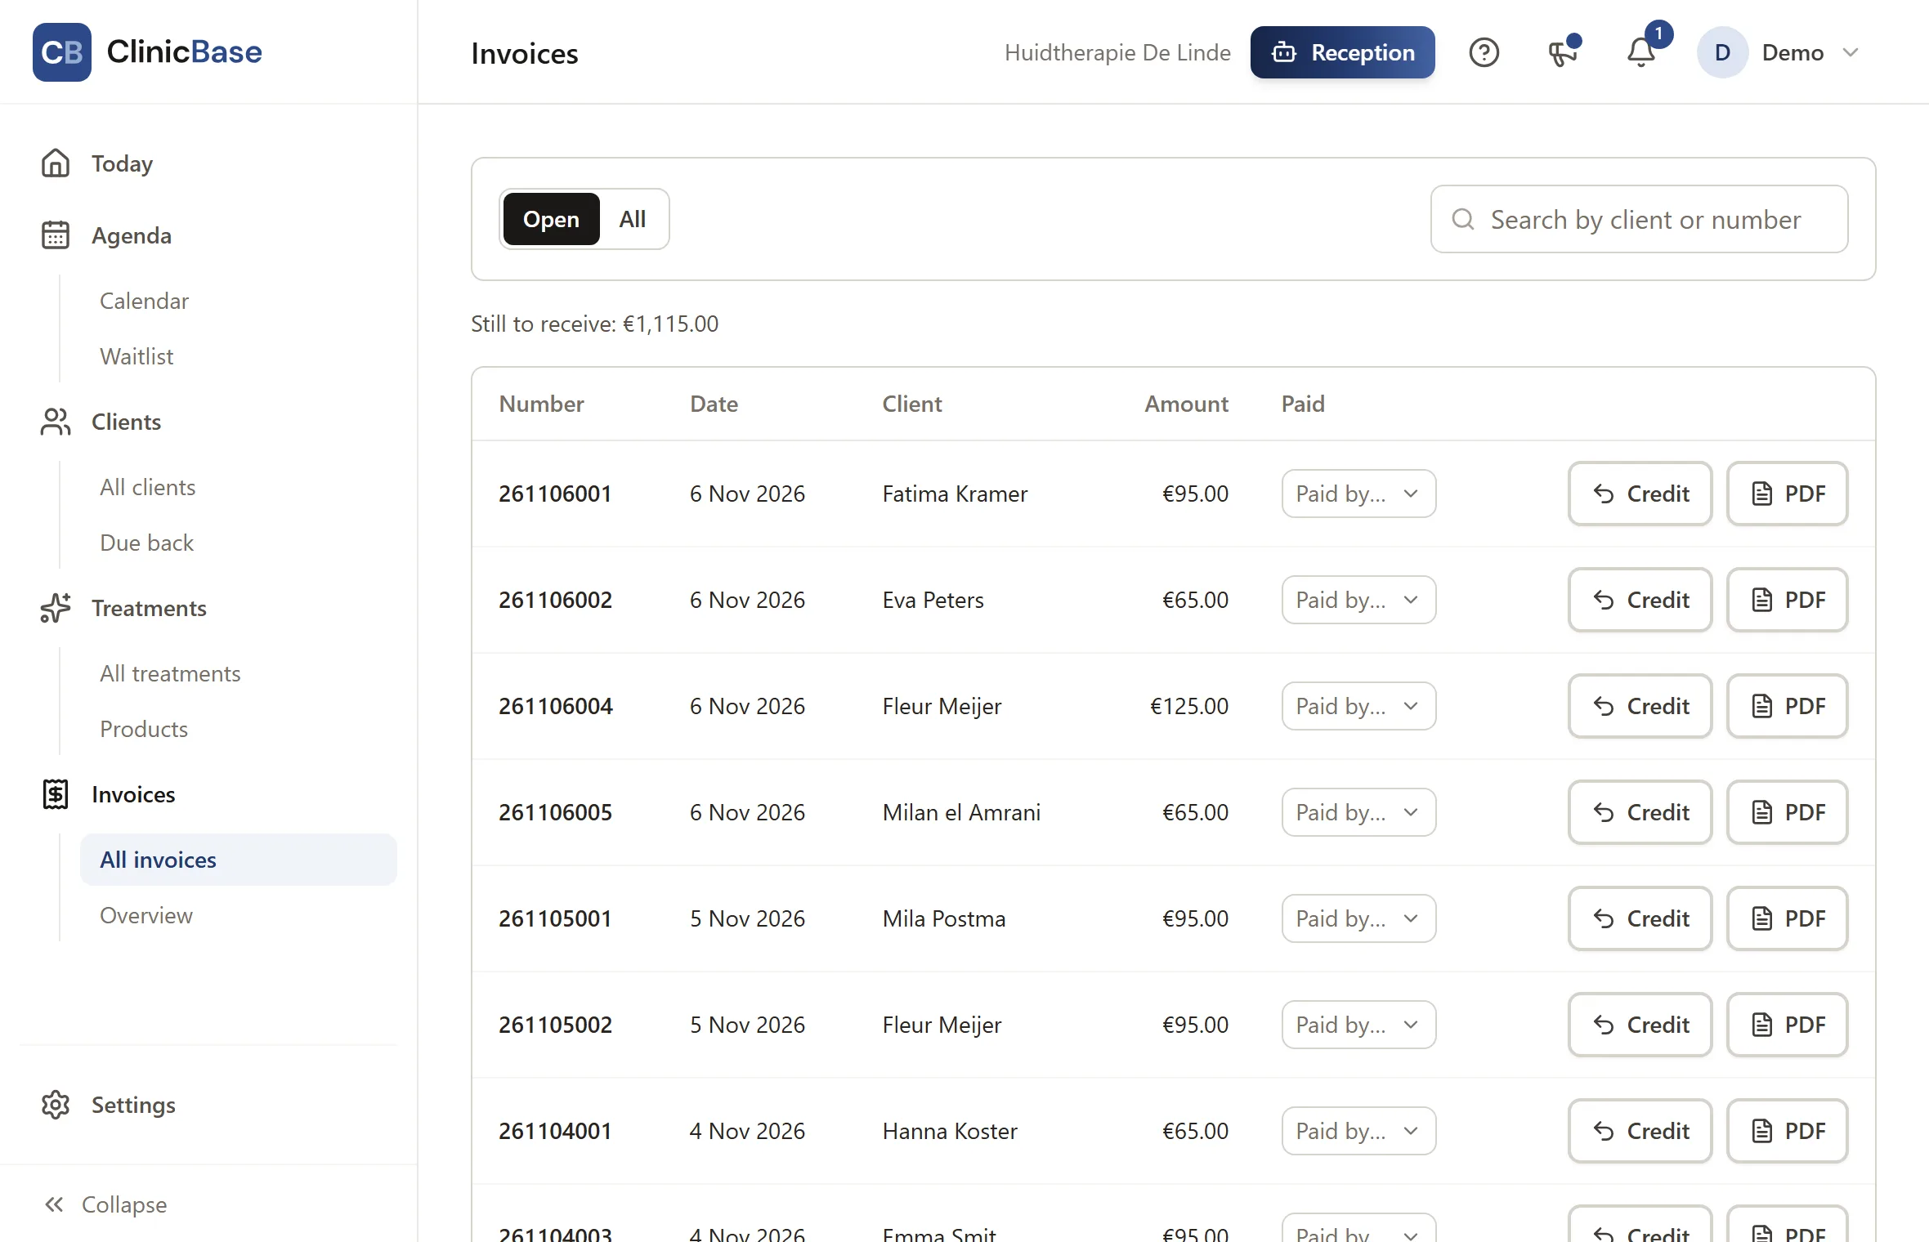Click the Treatments sparkle icon
The width and height of the screenshot is (1929, 1242).
tap(56, 608)
